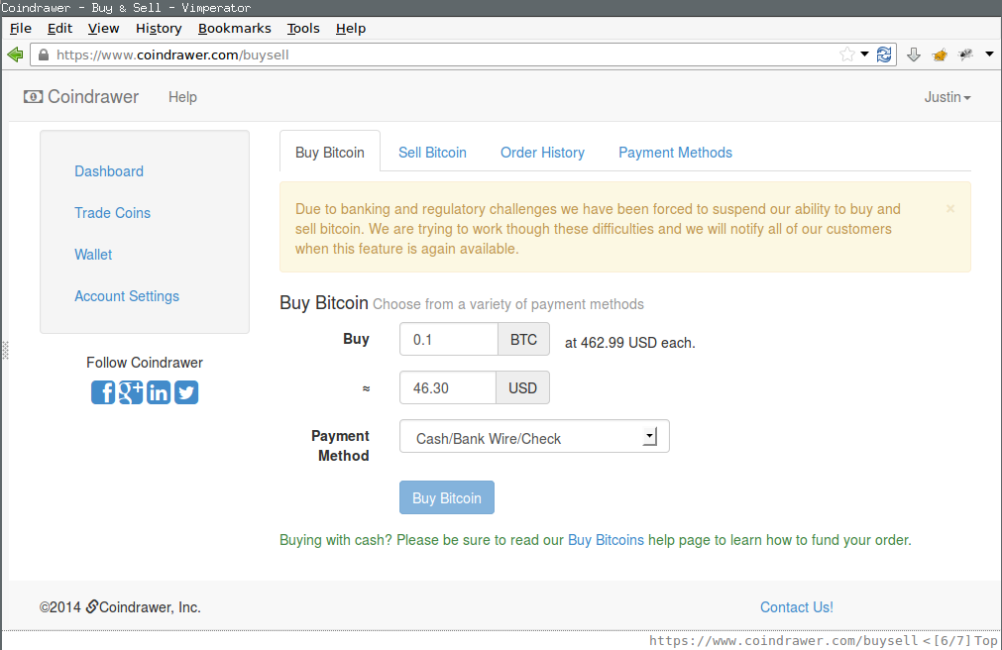The width and height of the screenshot is (1002, 650).
Task: Open the downloads arrow icon
Action: (x=914, y=54)
